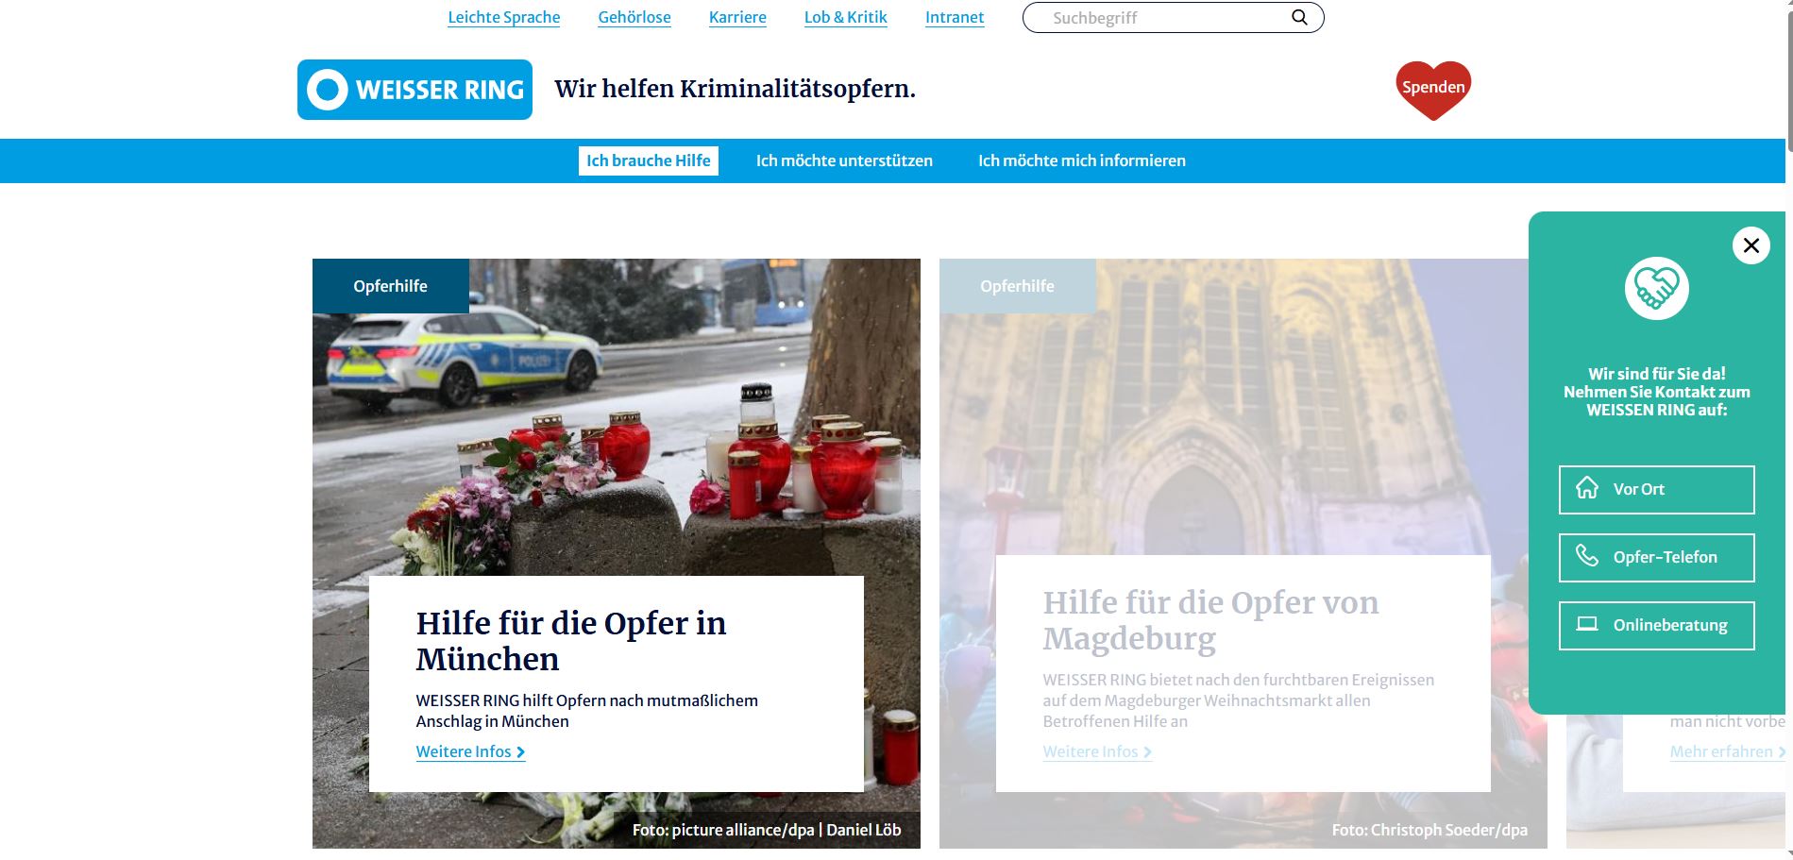
Task: Click the red Spenden heart icon
Action: tap(1432, 88)
